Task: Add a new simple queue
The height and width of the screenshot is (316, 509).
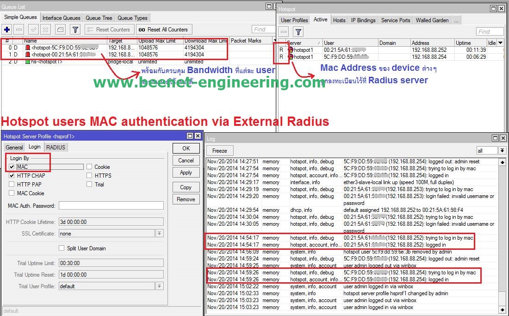Action: 6,30
